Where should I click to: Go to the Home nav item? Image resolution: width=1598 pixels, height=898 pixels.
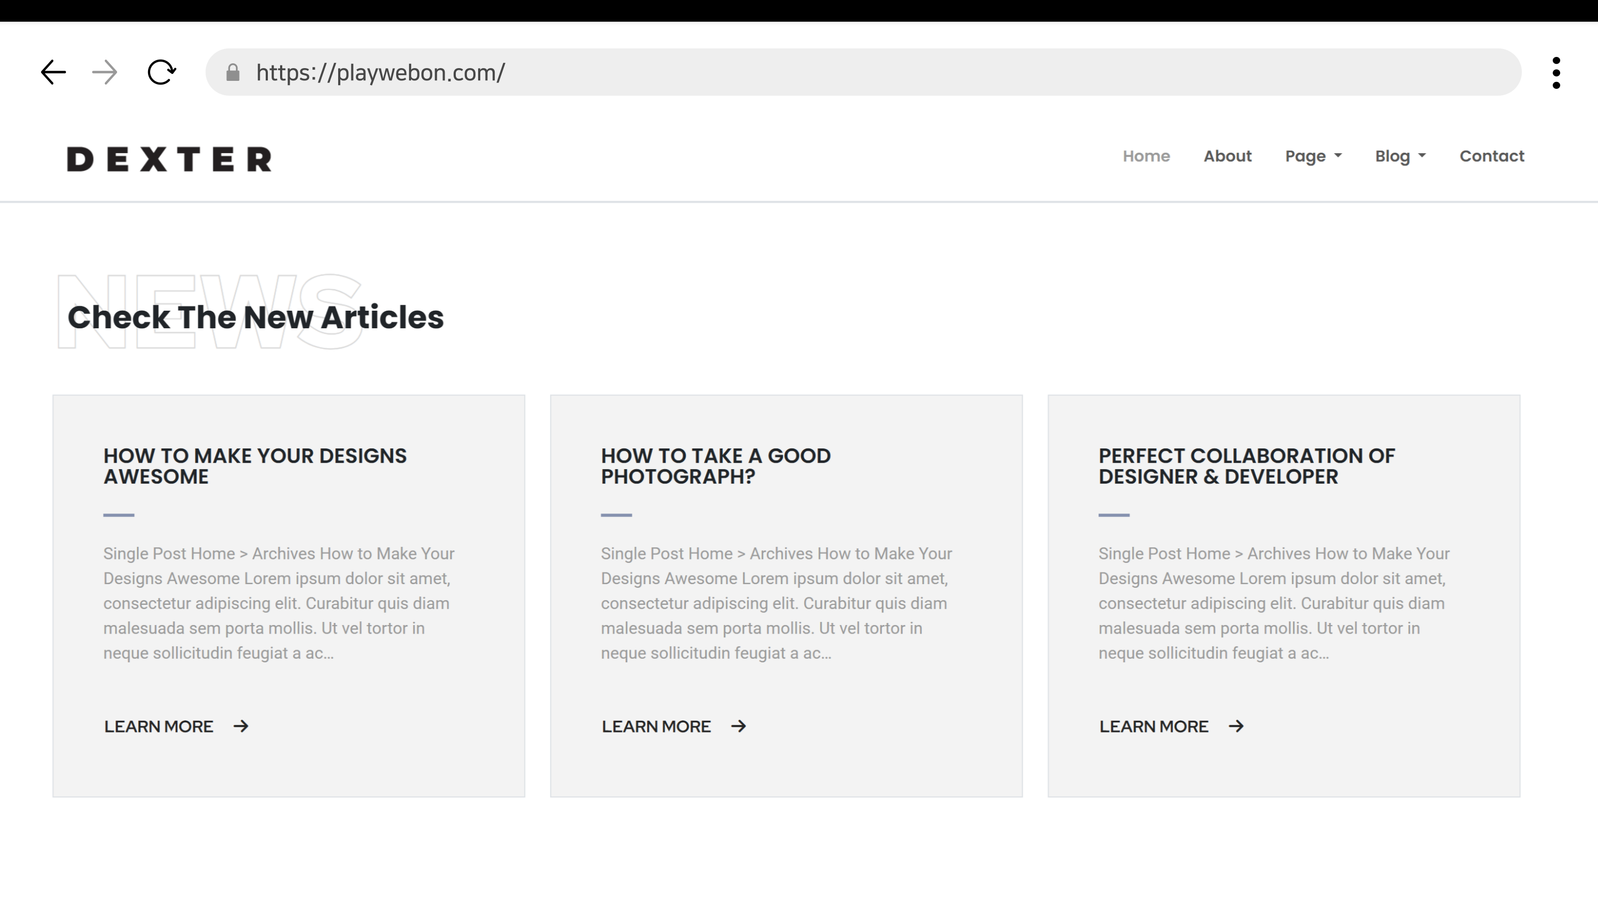click(x=1146, y=156)
